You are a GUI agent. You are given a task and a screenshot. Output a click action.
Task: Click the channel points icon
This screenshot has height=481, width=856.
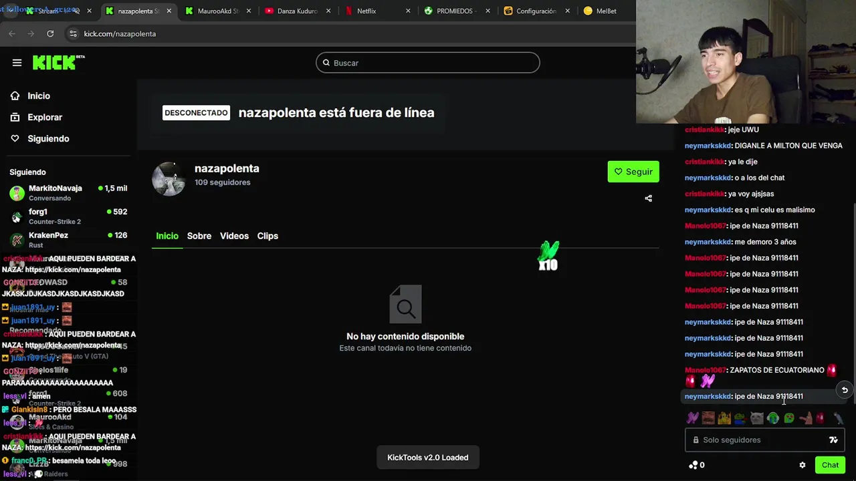(693, 465)
